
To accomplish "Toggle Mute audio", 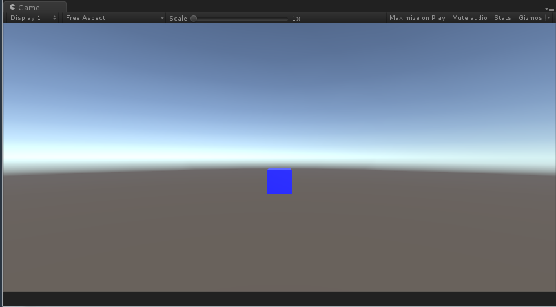I will (469, 18).
